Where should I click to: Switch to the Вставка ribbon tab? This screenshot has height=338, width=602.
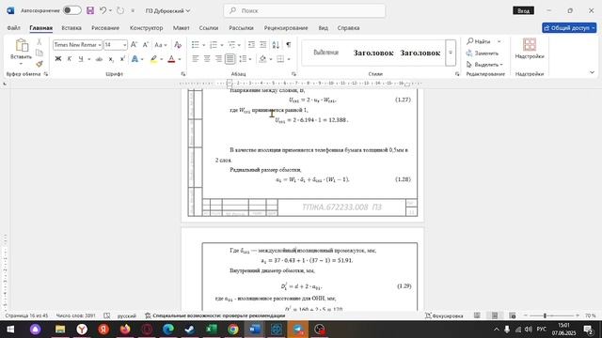pyautogui.click(x=71, y=28)
